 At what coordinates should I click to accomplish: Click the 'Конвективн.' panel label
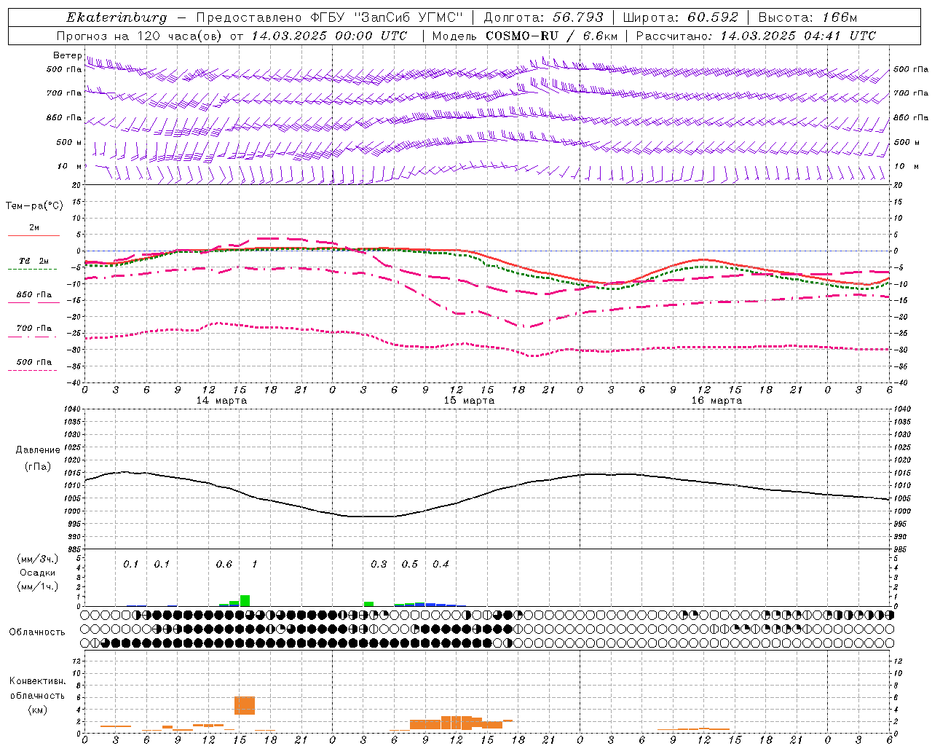[37, 681]
